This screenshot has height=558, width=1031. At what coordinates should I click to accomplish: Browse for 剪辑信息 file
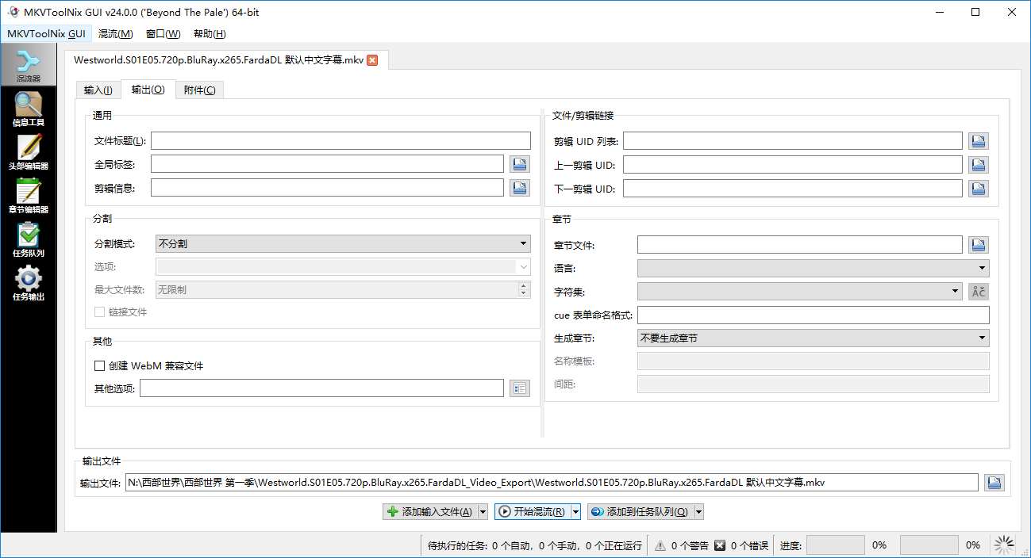point(520,188)
